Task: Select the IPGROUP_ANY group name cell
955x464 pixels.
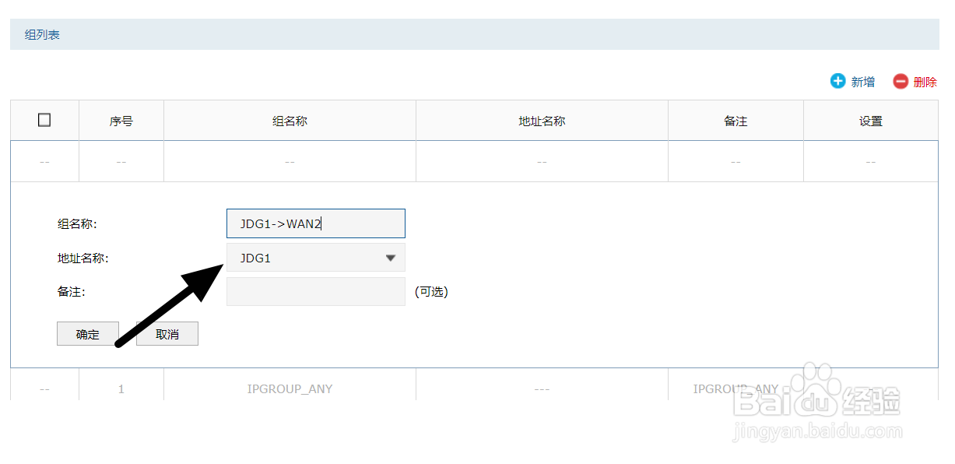Action: point(290,388)
